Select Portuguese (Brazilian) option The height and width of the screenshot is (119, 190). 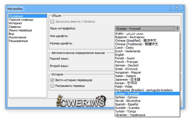147,90
